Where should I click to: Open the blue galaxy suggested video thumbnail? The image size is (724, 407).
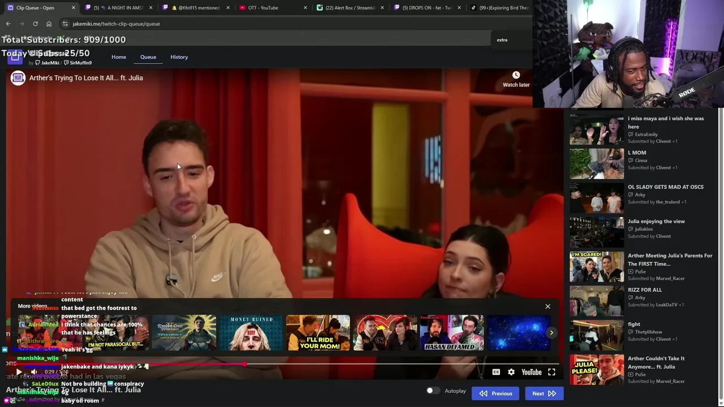[x=518, y=332]
